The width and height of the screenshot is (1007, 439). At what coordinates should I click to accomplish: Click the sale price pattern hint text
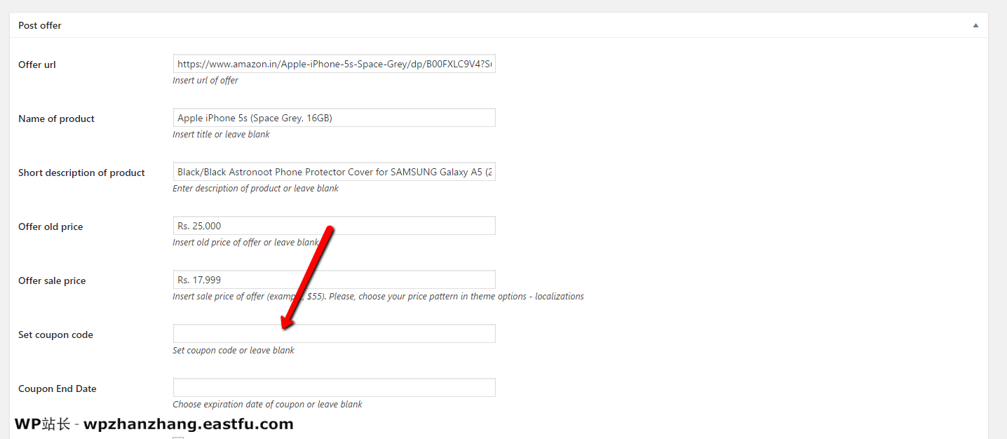pos(378,297)
